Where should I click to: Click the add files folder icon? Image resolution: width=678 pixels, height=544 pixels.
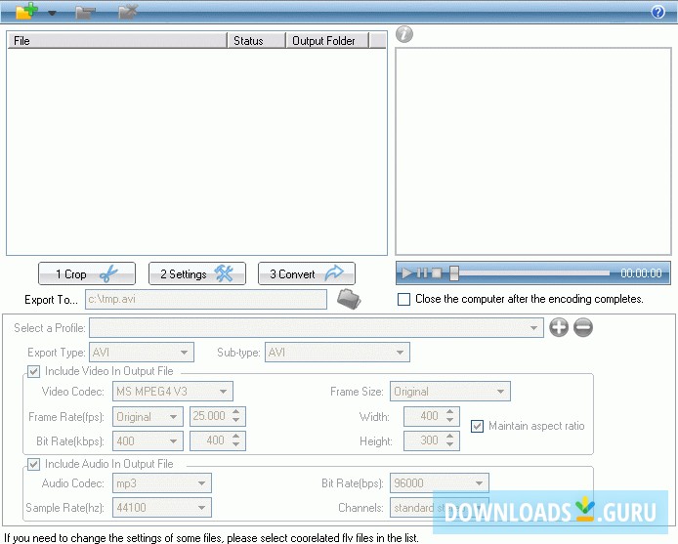pyautogui.click(x=26, y=11)
